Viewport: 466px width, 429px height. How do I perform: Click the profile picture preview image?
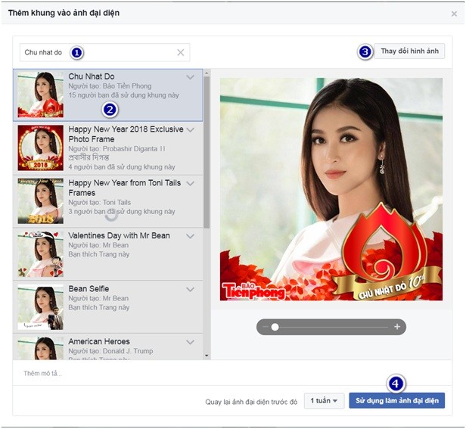click(x=331, y=189)
